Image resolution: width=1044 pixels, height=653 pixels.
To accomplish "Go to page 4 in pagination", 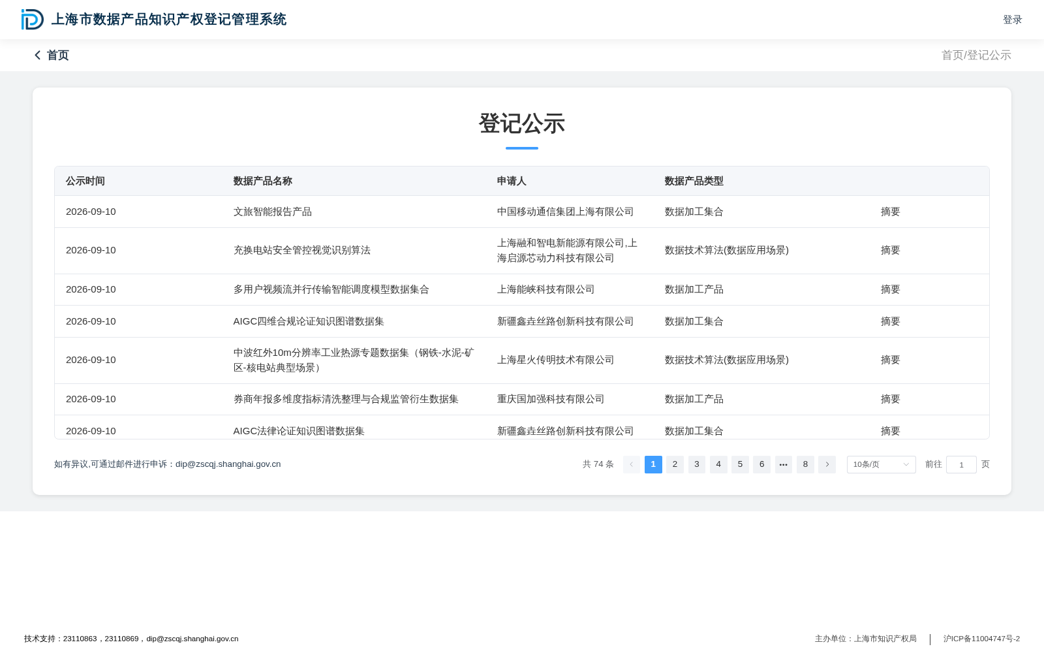I will 718,464.
